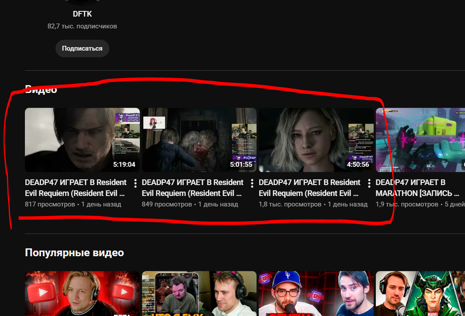Open the MARATHON gameplay video thumbnail
Screen dimensions: 465x316
[x=420, y=140]
